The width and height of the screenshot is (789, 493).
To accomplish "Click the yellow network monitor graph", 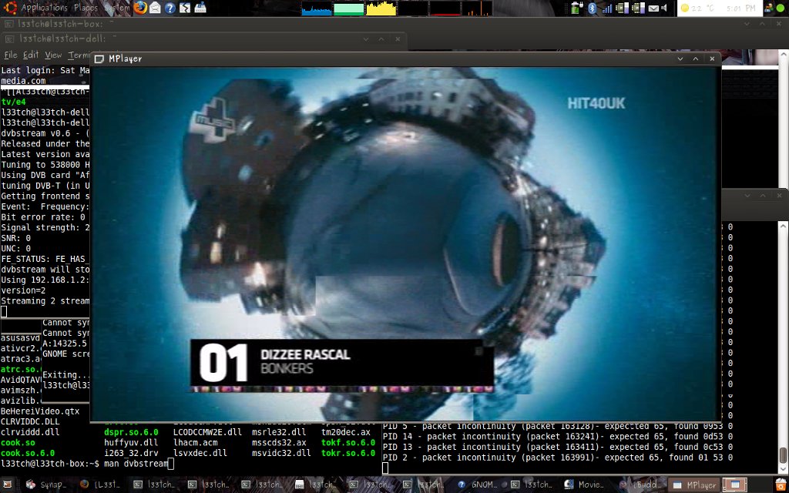I will click(x=381, y=8).
